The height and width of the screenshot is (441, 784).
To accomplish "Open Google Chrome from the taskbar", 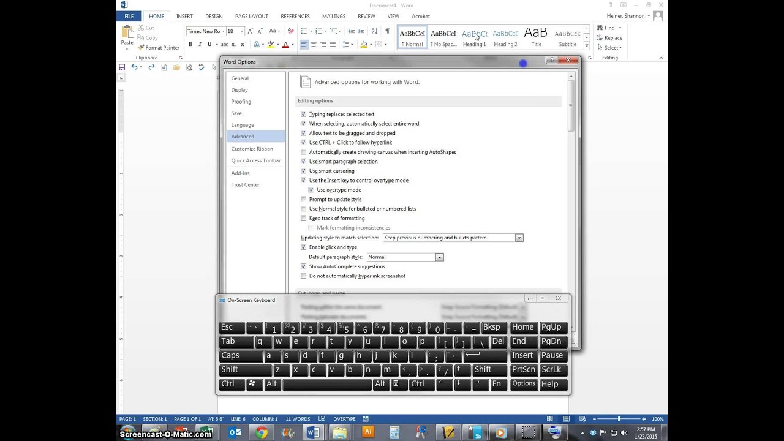I will pyautogui.click(x=262, y=432).
